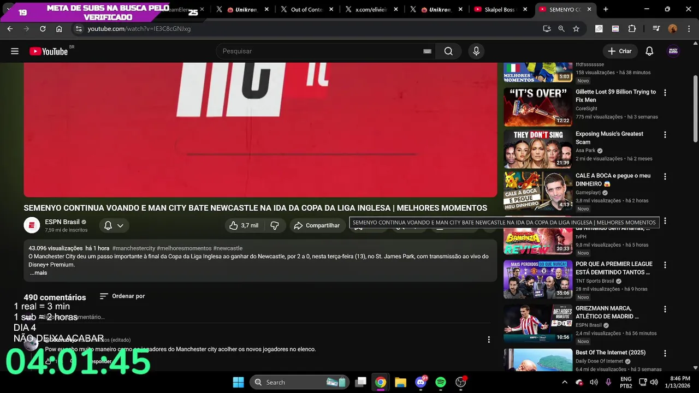Like the video with 3,7 mil likes
Image resolution: width=699 pixels, height=393 pixels.
244,225
